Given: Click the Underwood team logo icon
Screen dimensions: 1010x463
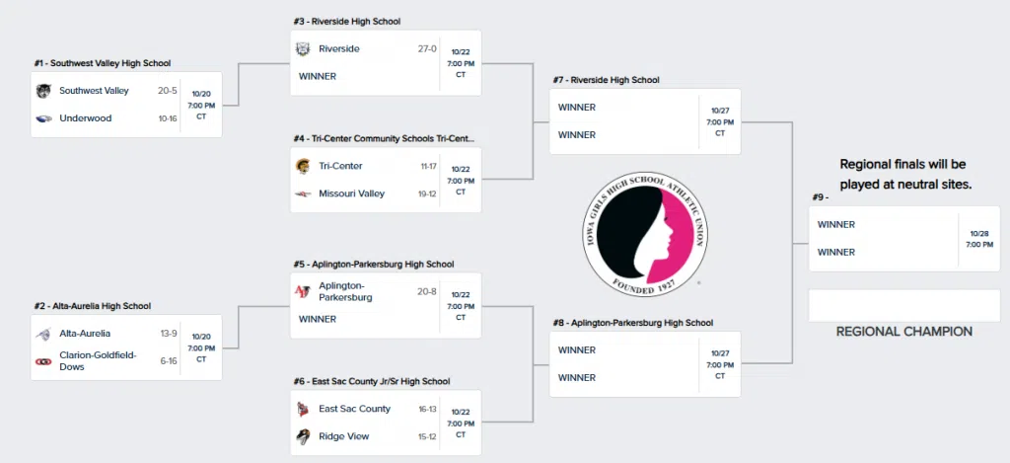Looking at the screenshot, I should pos(43,118).
